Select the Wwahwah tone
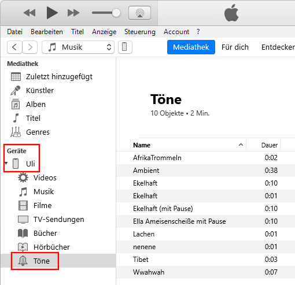This screenshot has width=295, height=285. 205,272
